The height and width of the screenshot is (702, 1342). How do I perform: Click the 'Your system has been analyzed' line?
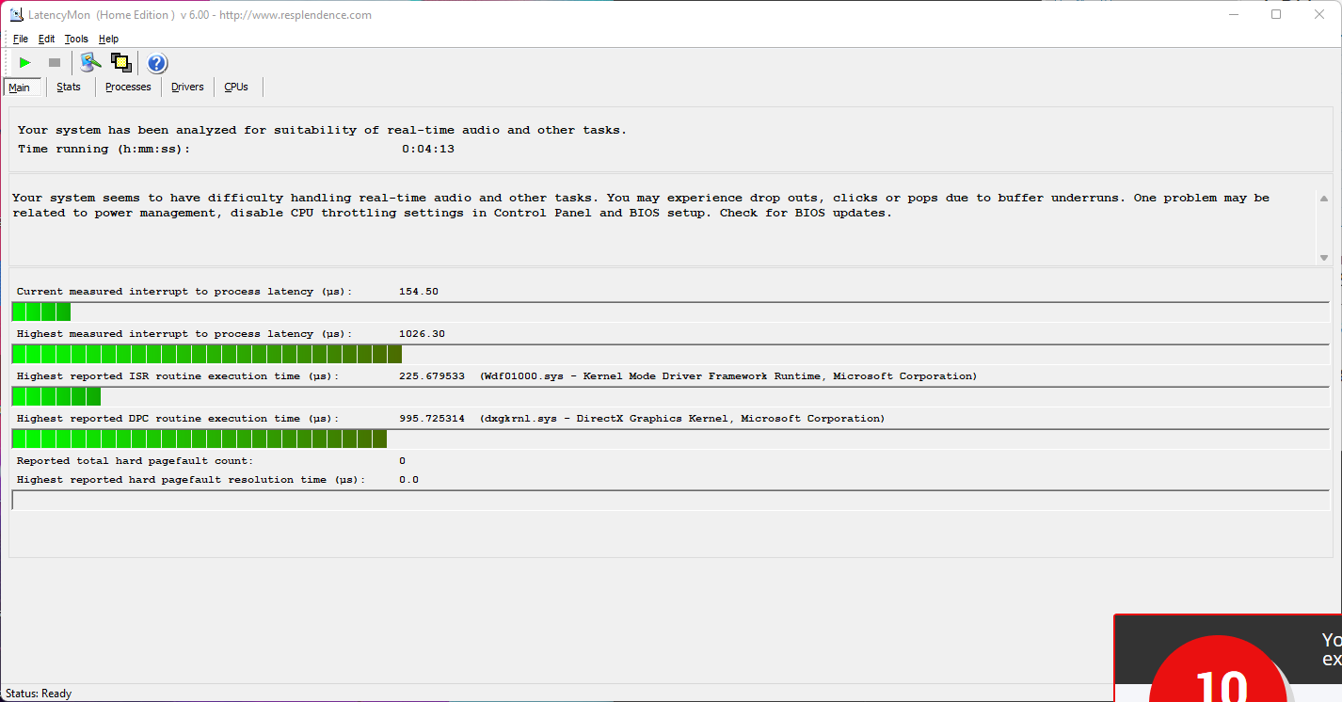coord(322,130)
